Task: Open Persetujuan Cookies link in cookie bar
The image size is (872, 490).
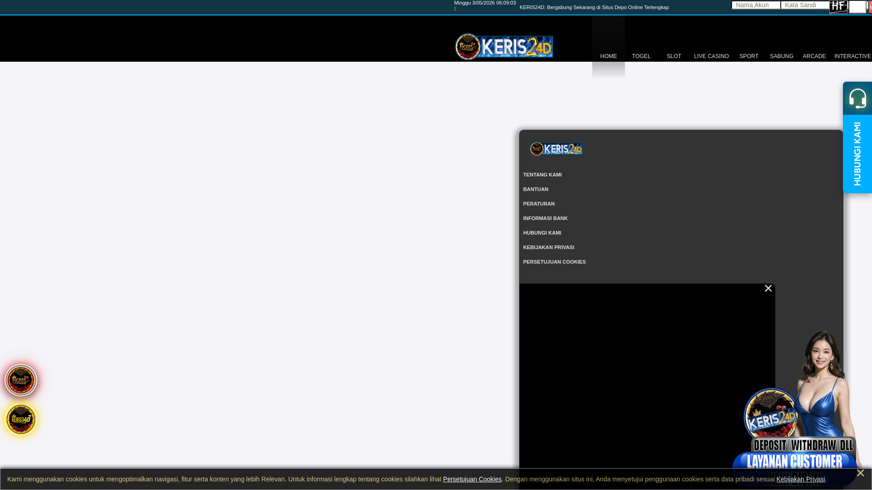Action: coord(472,479)
